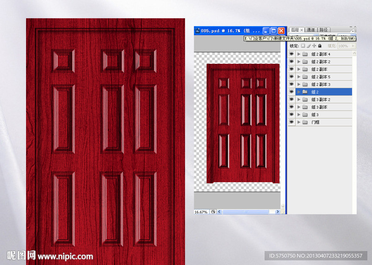372x265 pixels.
Task: Click the horizontal scrollbar right arrow
Action: (278, 211)
